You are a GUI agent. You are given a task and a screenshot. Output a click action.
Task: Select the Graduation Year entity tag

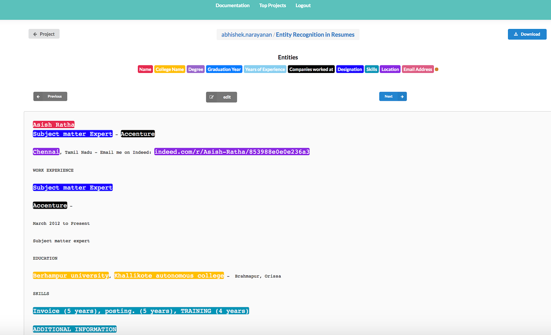[224, 69]
